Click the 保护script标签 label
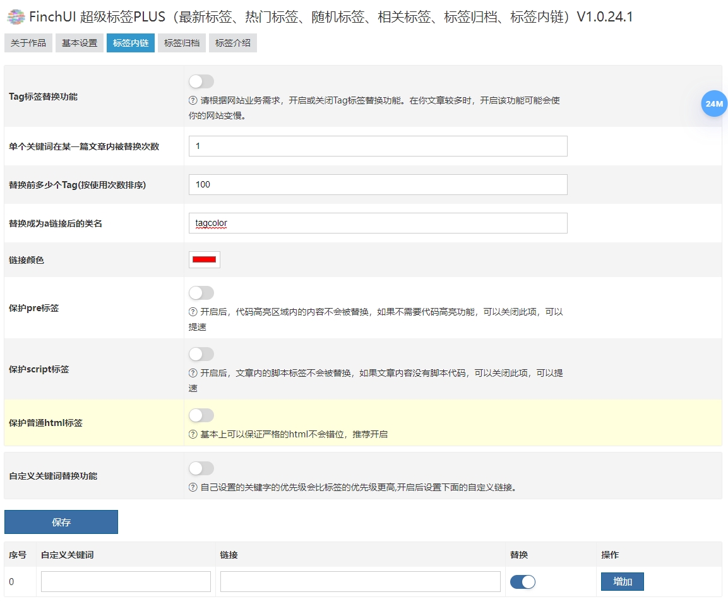Viewport: 728px width, 604px height. pos(39,369)
